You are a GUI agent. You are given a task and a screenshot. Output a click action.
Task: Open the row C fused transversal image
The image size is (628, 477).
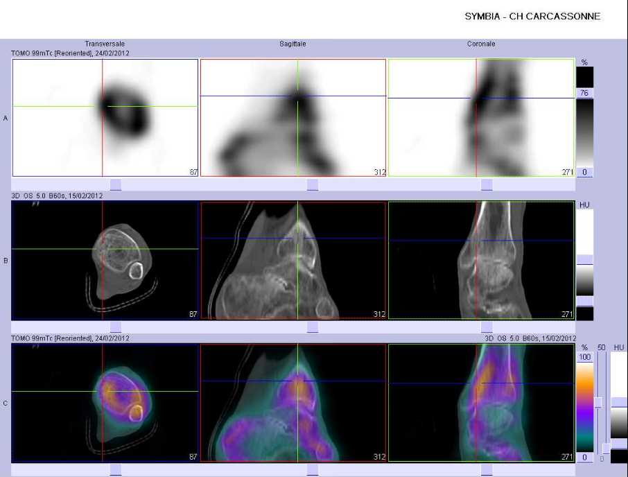[x=105, y=403]
